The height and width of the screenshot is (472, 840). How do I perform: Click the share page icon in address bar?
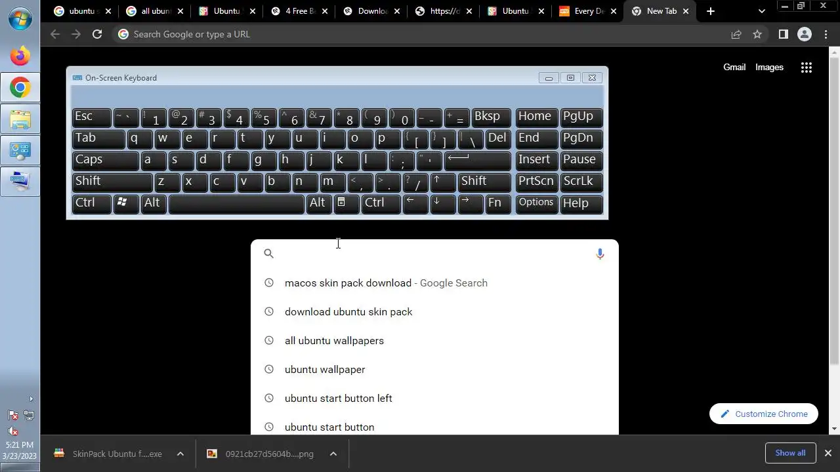pos(736,34)
